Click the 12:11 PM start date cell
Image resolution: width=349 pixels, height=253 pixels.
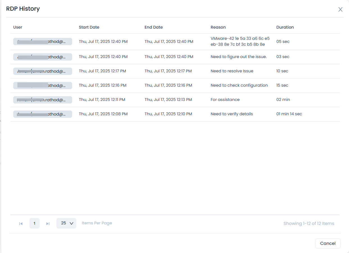102,100
